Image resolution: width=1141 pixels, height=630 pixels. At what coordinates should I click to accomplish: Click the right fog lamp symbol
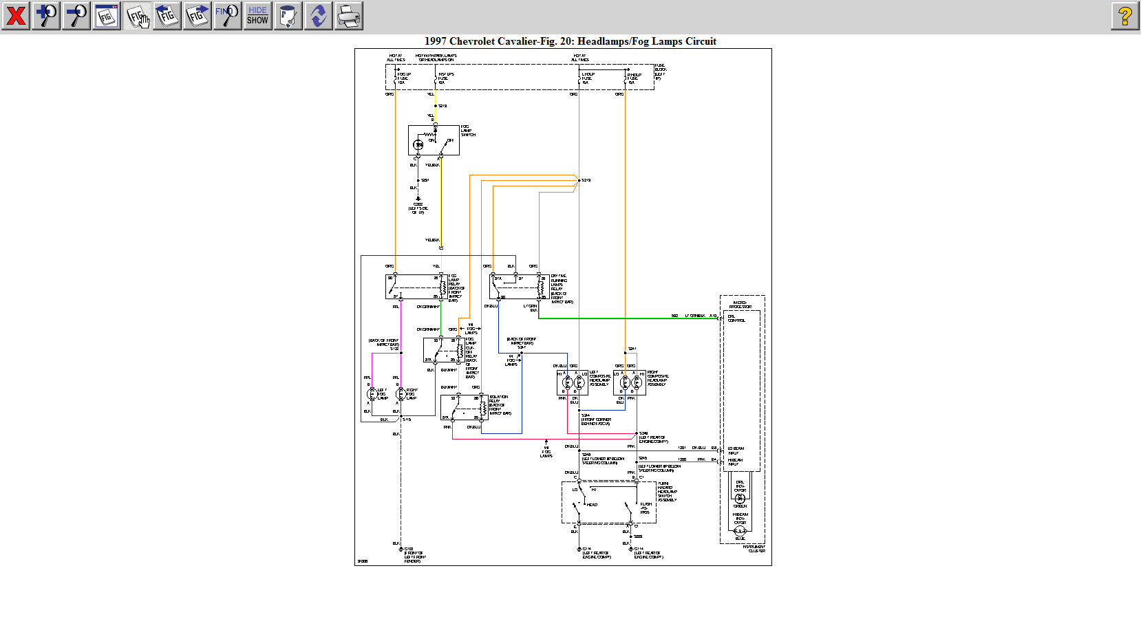(401, 394)
